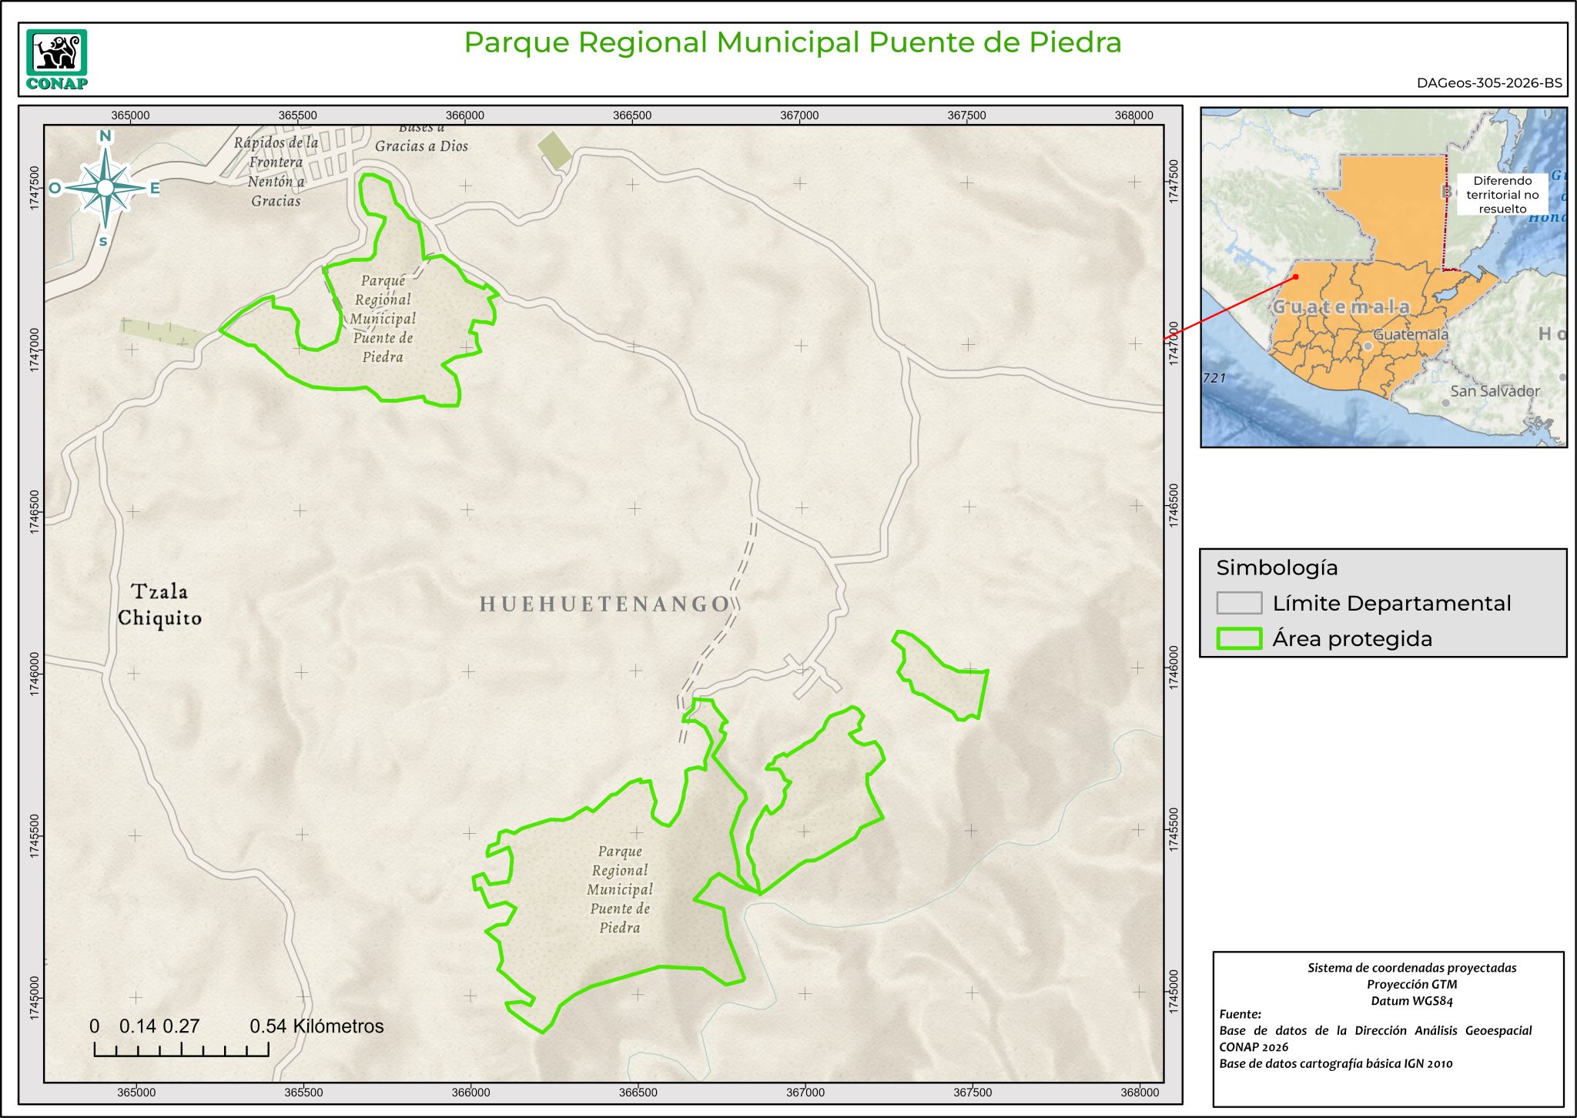Image resolution: width=1577 pixels, height=1118 pixels.
Task: Click the HUEHUETENANGO map label
Action: point(604,604)
